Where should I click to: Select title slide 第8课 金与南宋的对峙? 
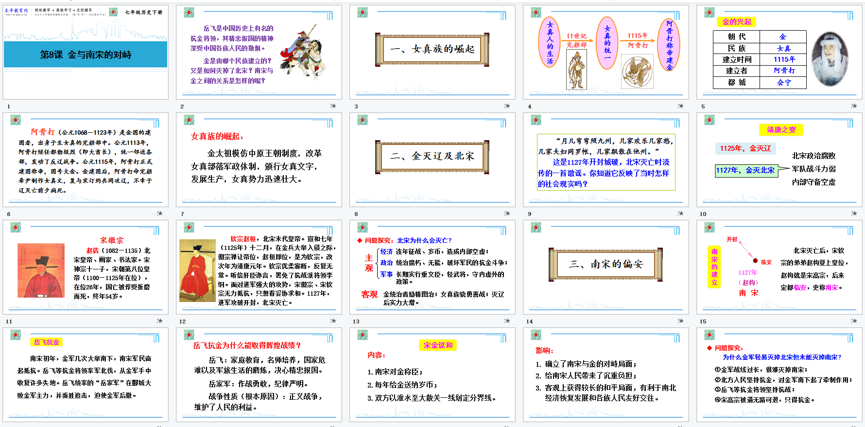pyautogui.click(x=86, y=53)
